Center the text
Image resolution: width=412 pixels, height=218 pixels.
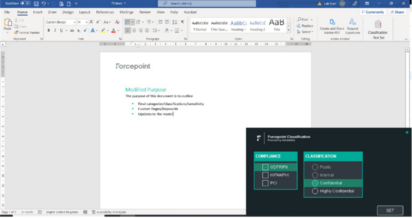134,30
